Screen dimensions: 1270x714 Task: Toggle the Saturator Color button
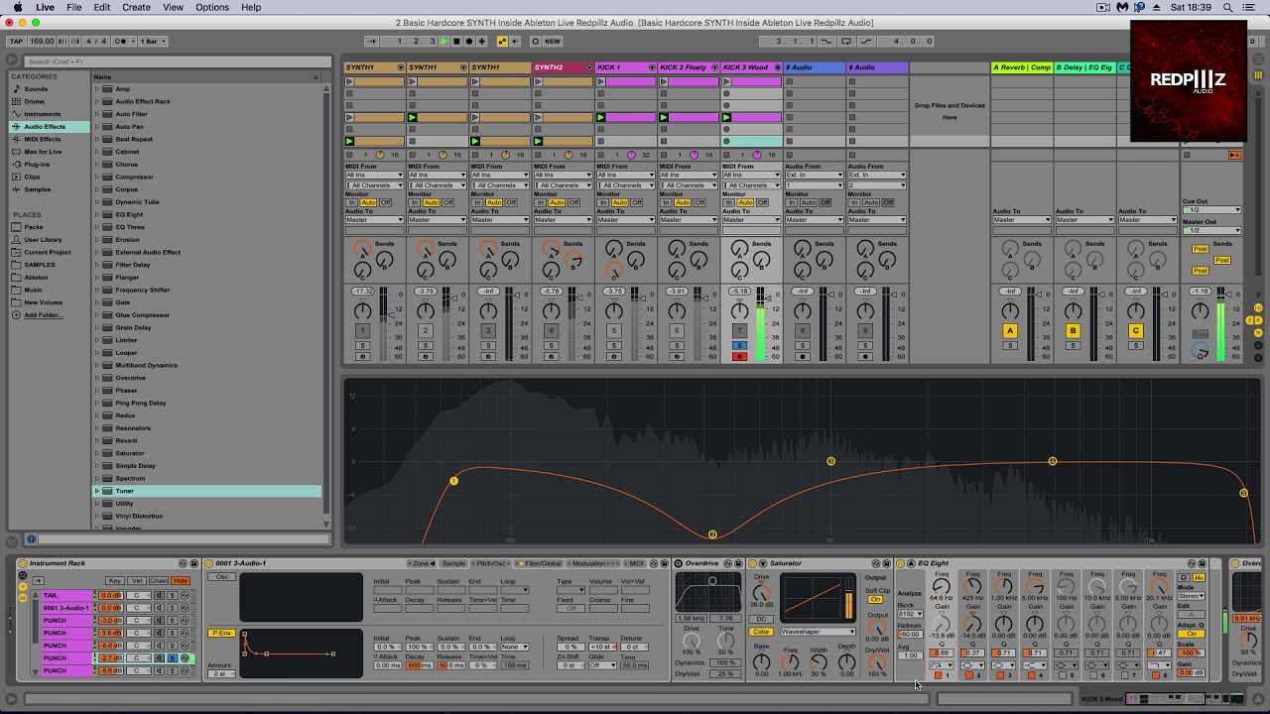click(761, 632)
